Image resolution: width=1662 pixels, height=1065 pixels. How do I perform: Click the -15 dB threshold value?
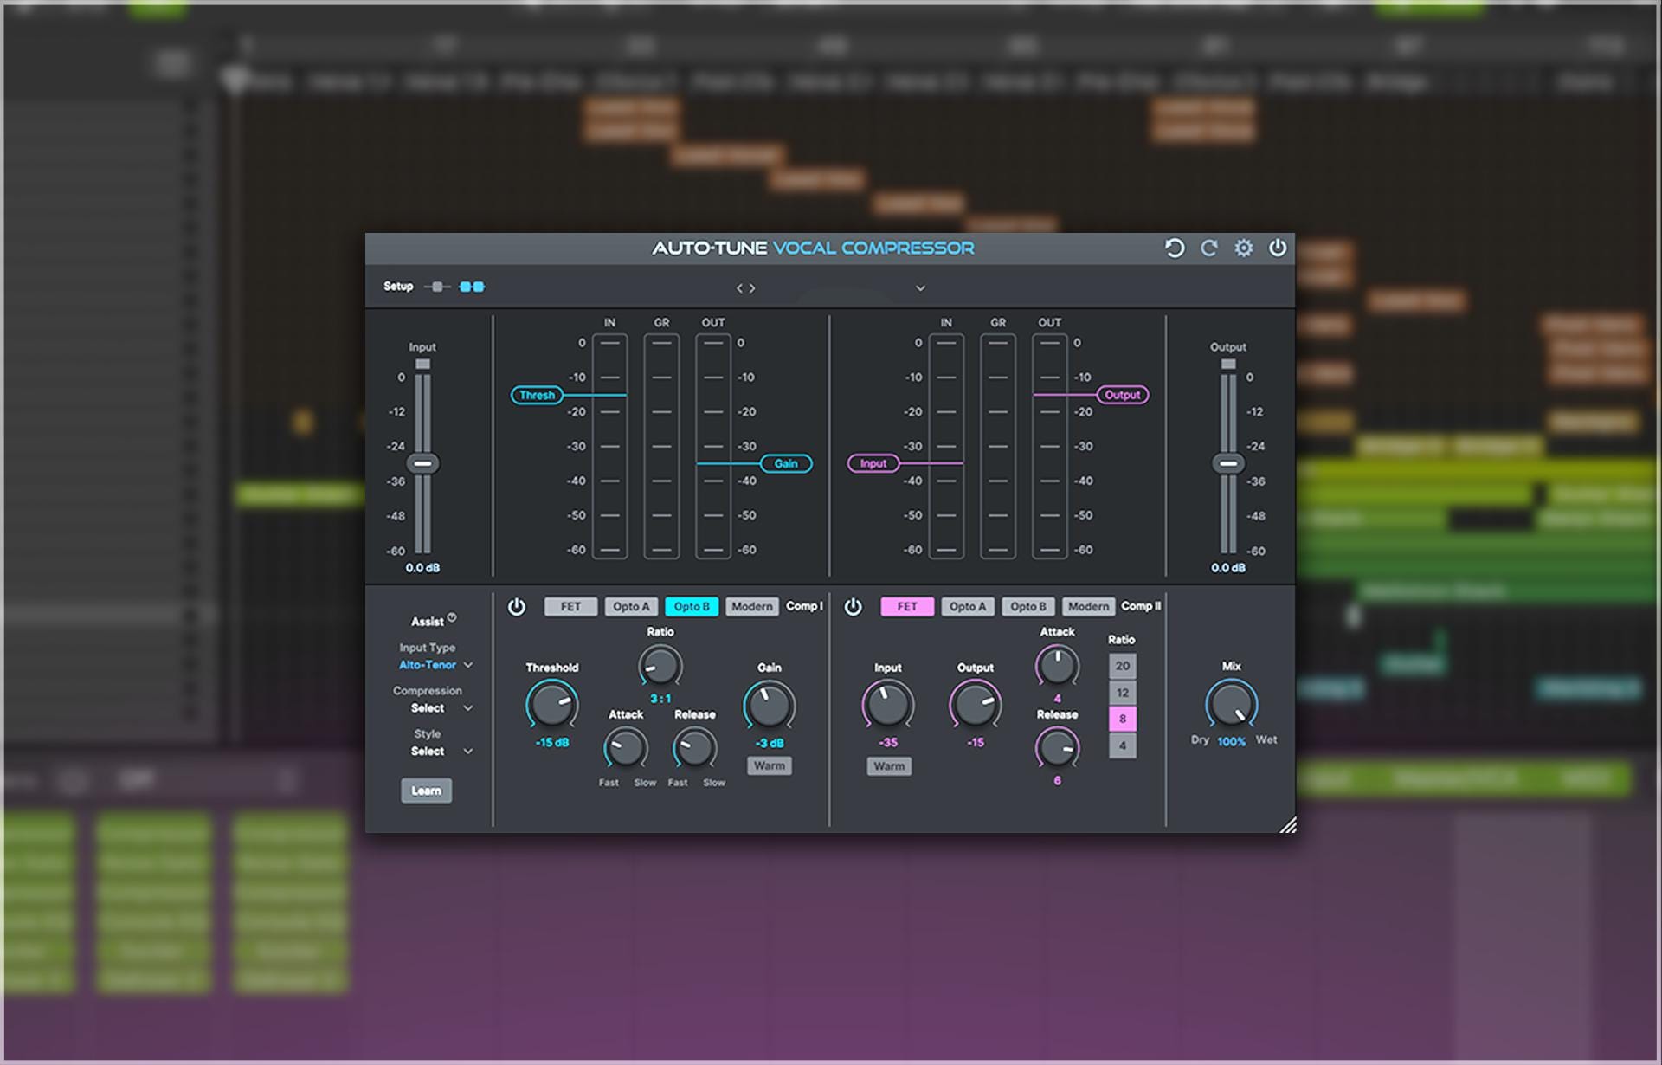tap(552, 743)
